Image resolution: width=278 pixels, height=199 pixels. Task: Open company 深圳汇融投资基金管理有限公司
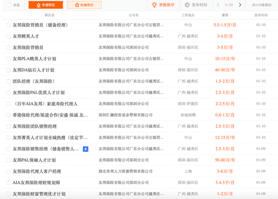[125, 115]
